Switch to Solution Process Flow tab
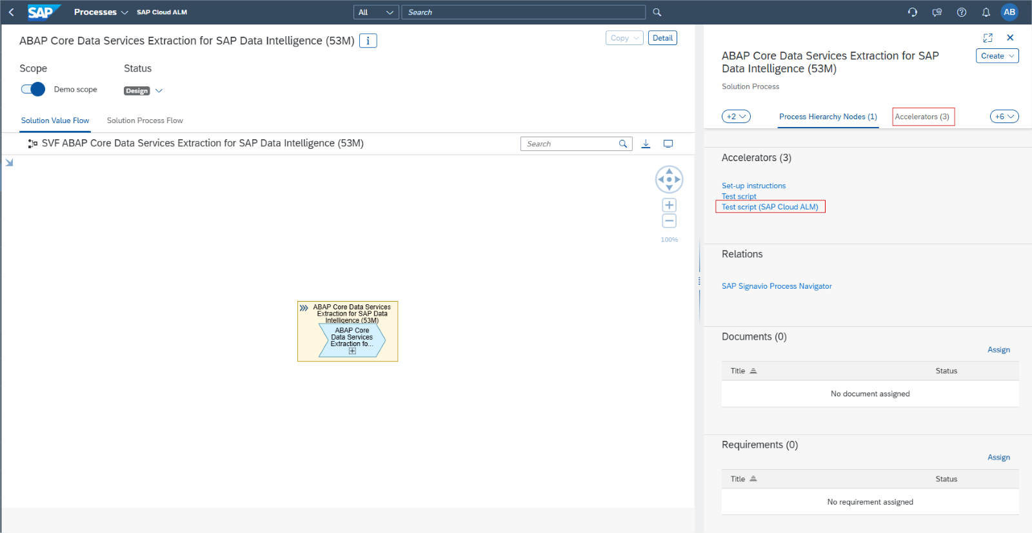This screenshot has width=1032, height=533. (x=144, y=121)
